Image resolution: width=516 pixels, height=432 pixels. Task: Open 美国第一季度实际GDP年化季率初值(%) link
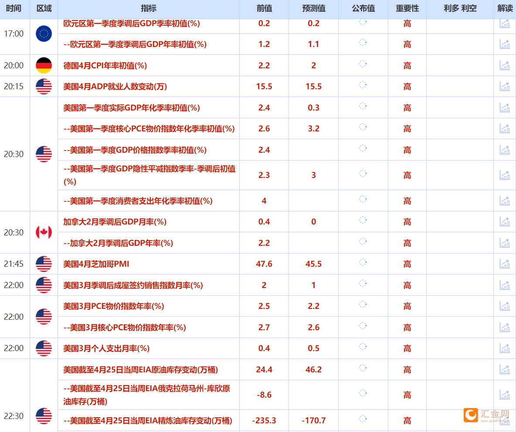132,107
